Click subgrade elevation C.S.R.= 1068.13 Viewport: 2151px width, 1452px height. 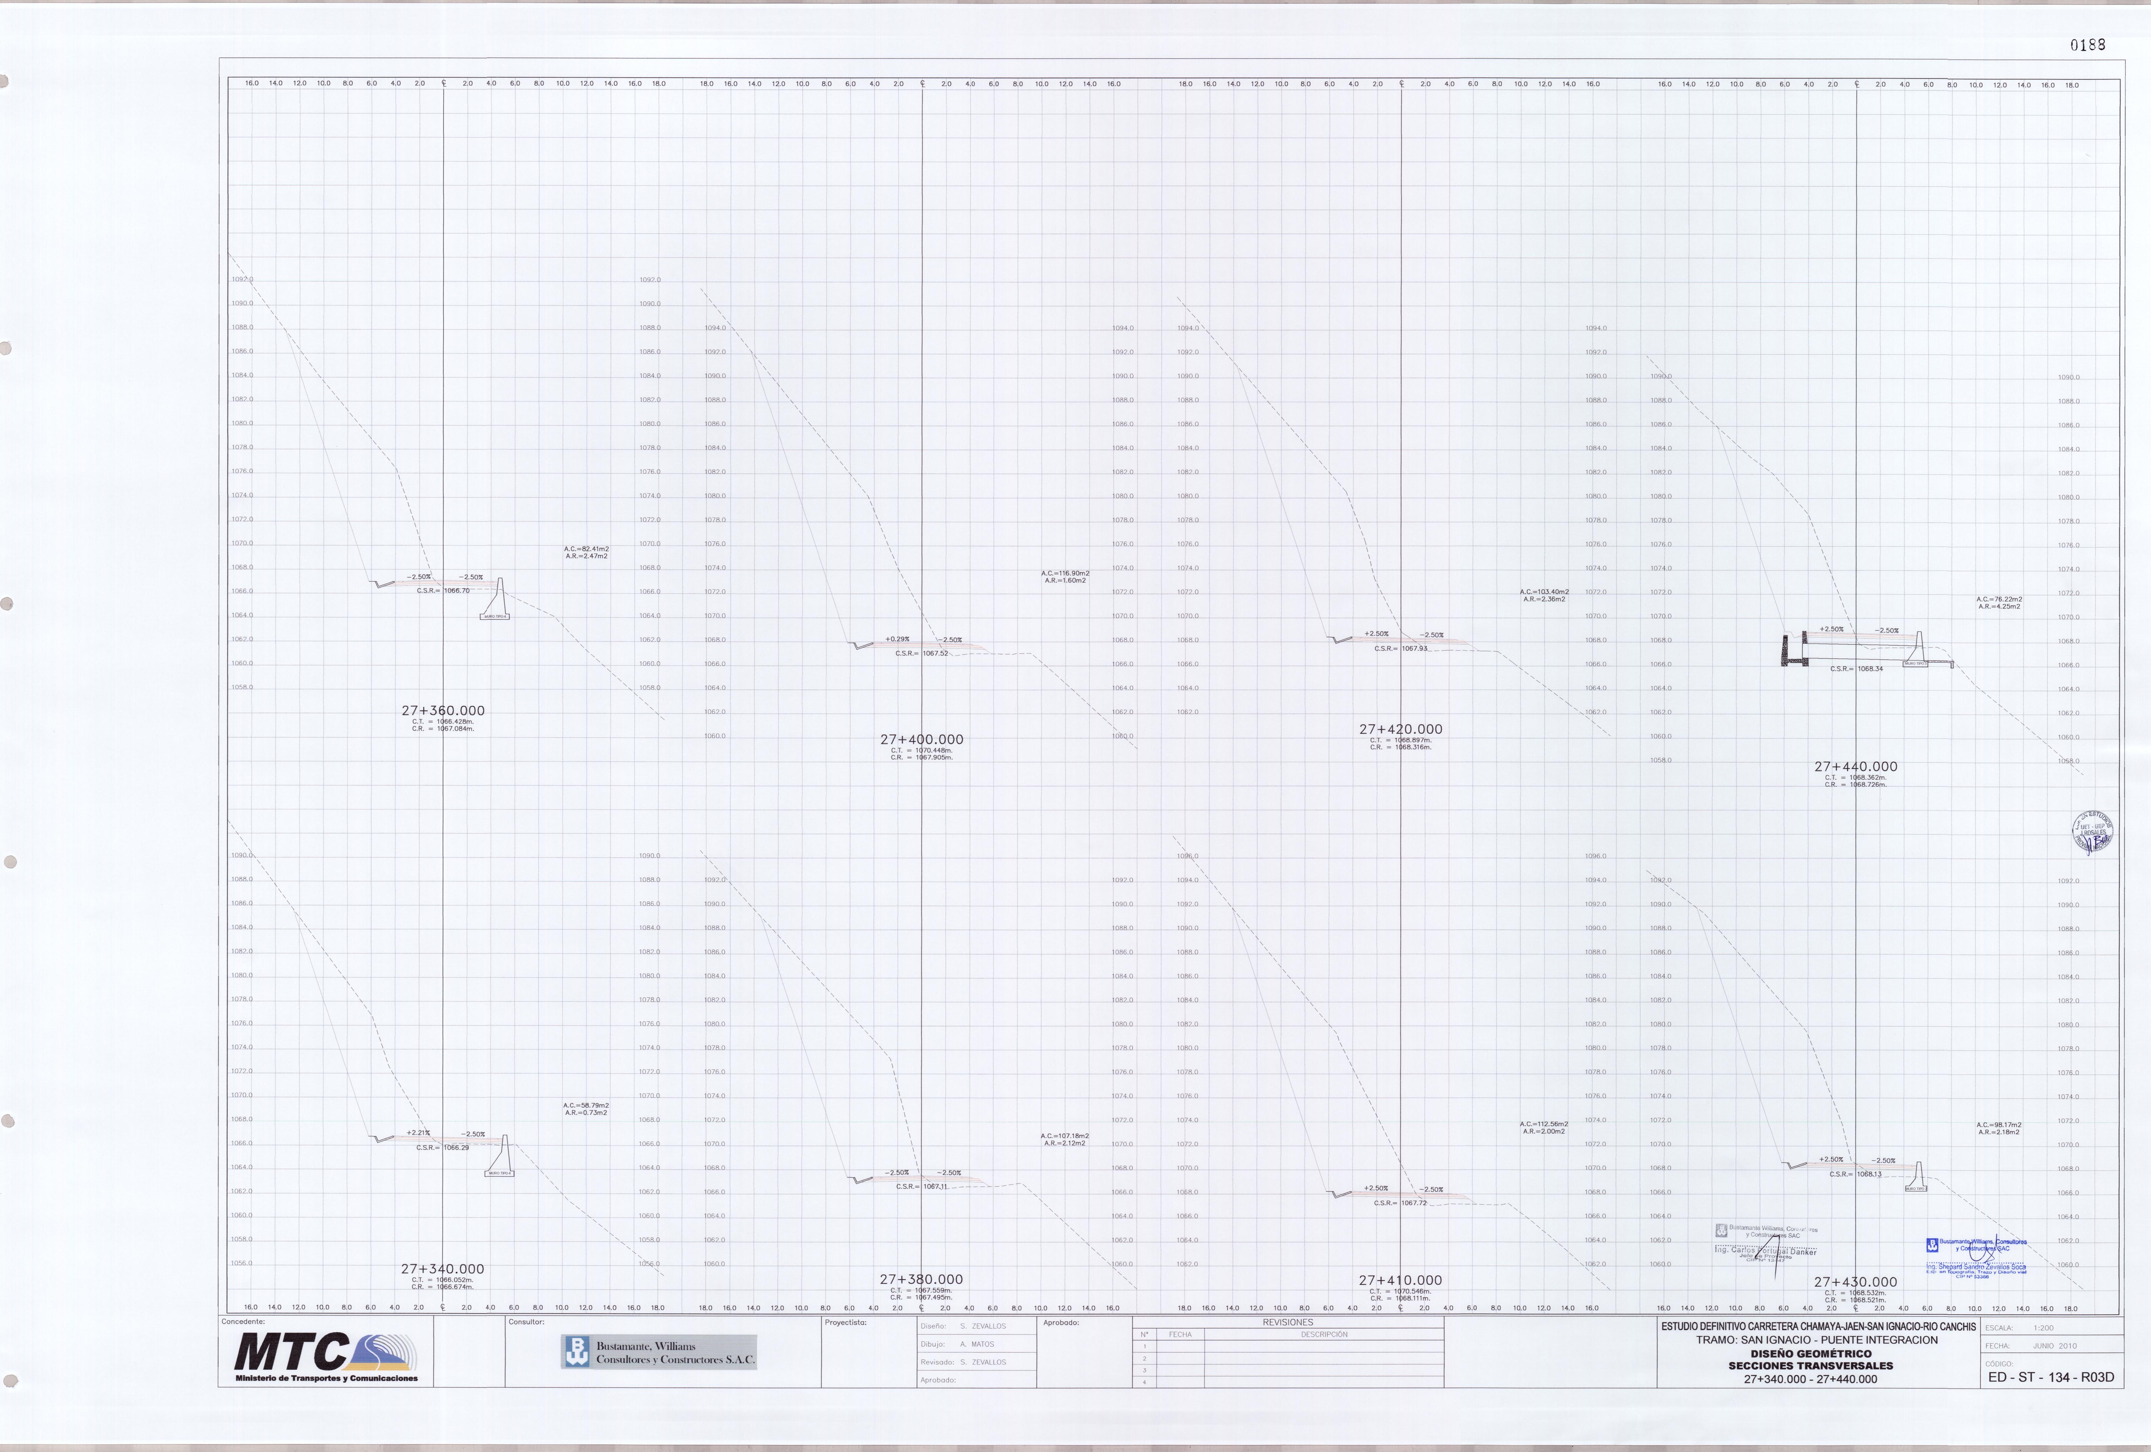[x=1856, y=1174]
